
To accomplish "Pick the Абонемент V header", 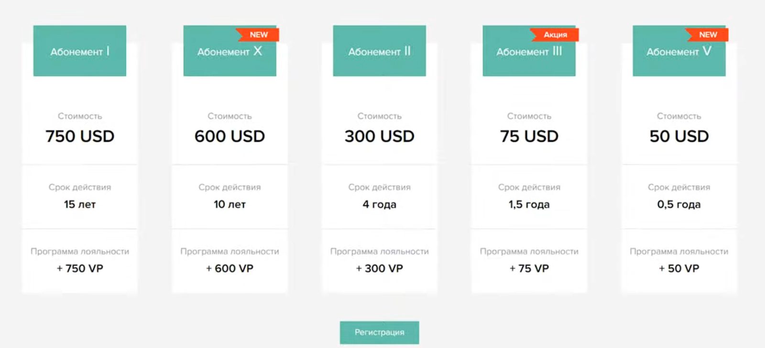I will point(679,52).
